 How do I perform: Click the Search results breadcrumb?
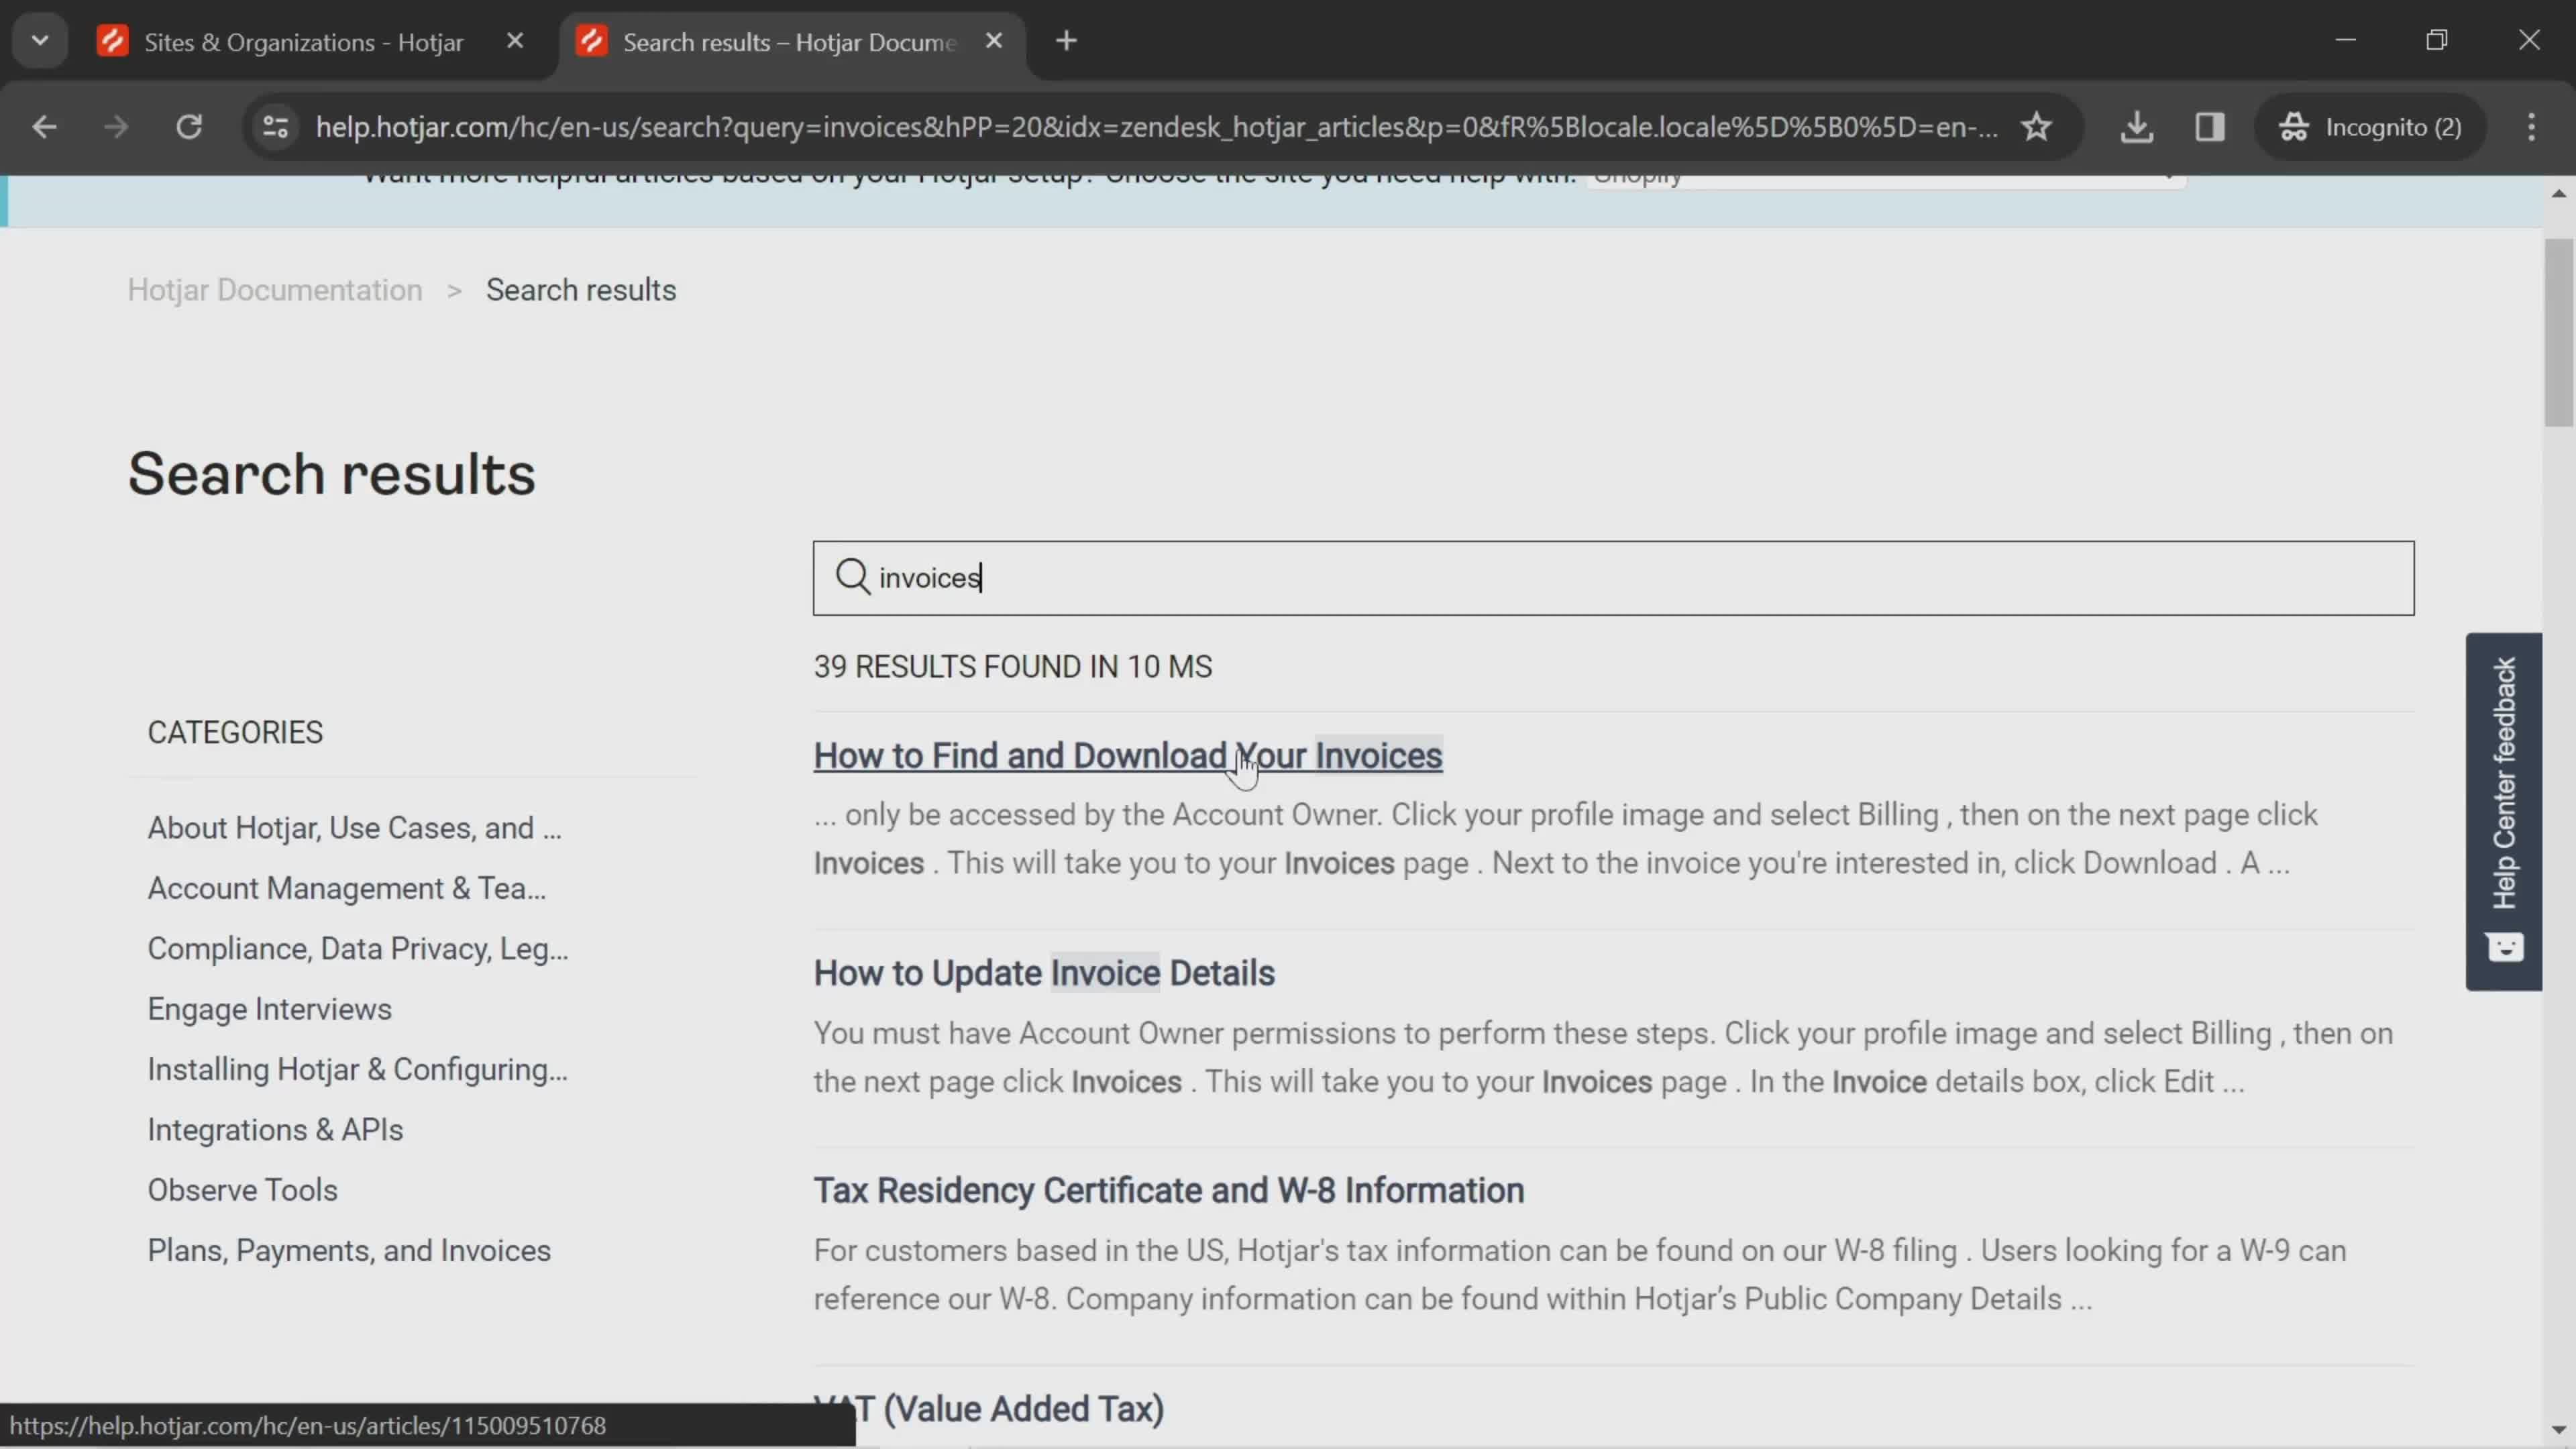point(581,290)
